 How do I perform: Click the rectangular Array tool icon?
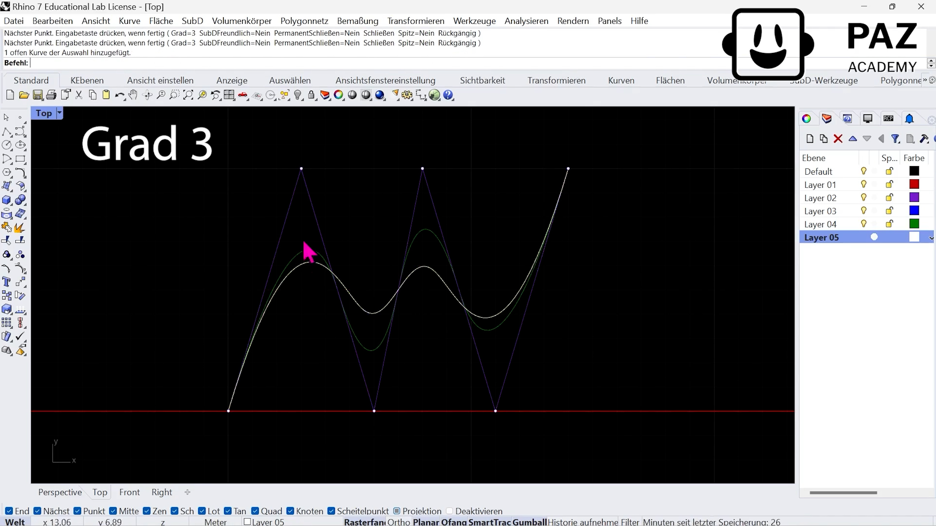(7, 323)
